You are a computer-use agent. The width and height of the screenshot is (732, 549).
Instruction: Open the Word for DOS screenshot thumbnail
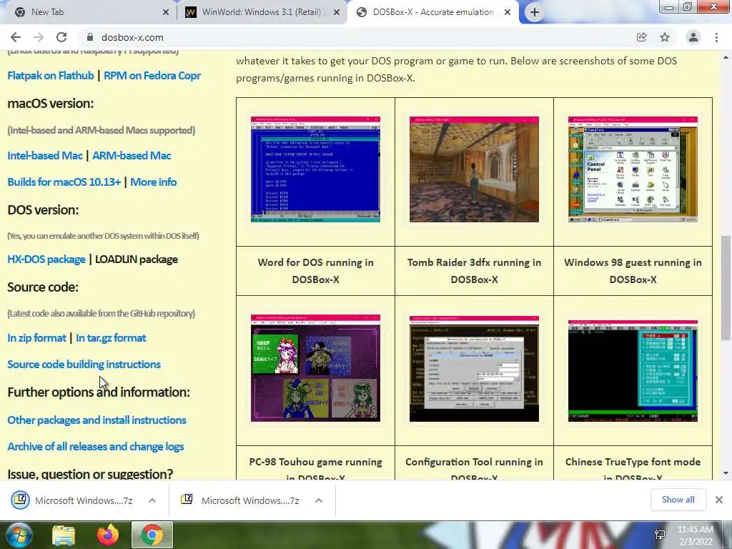(315, 169)
